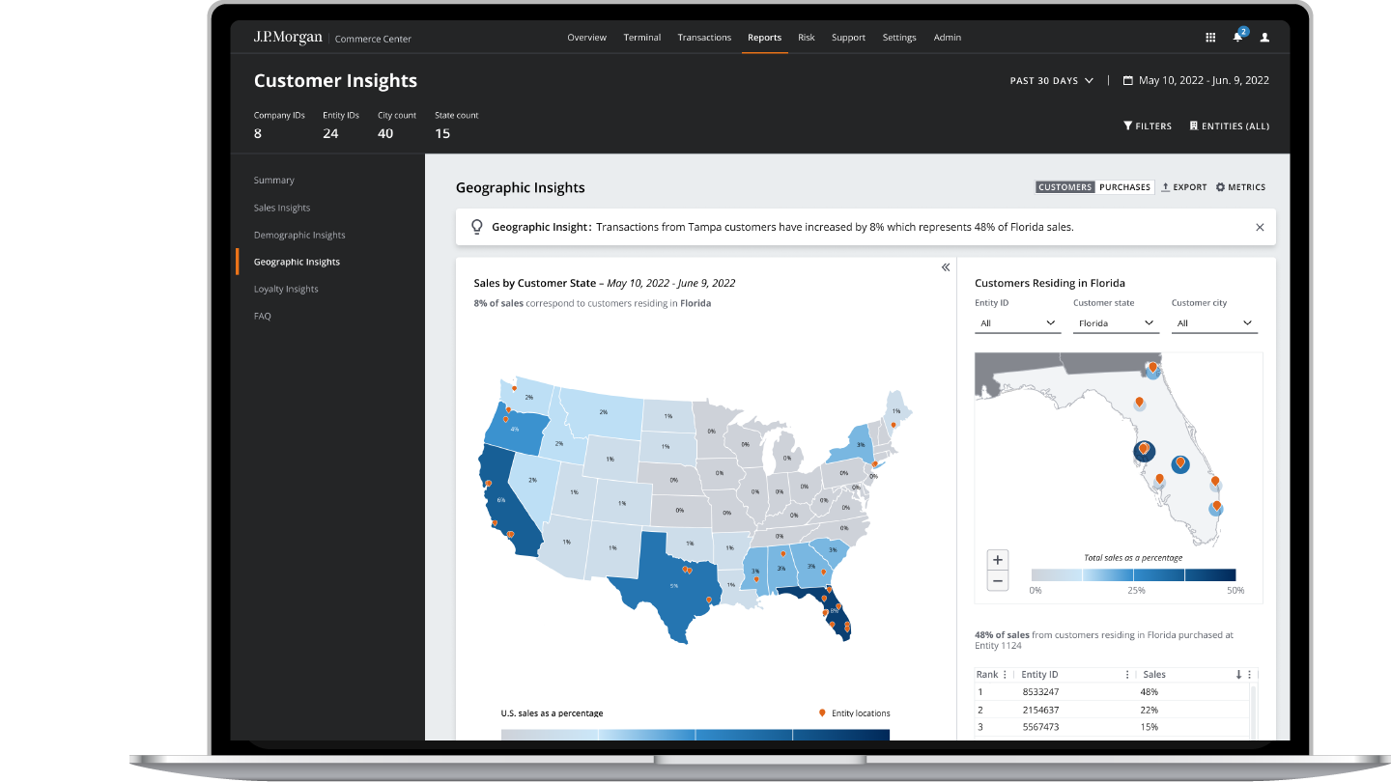1391x782 pixels.
Task: Open the notifications bell
Action: (x=1237, y=38)
